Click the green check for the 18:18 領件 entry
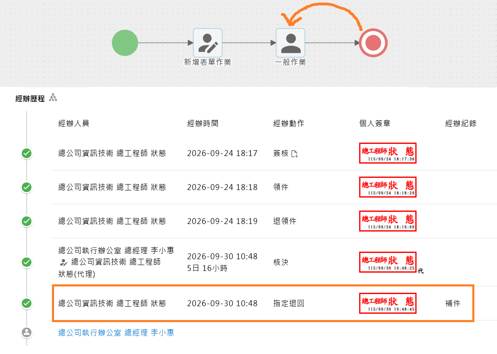497x354 pixels. 27,187
